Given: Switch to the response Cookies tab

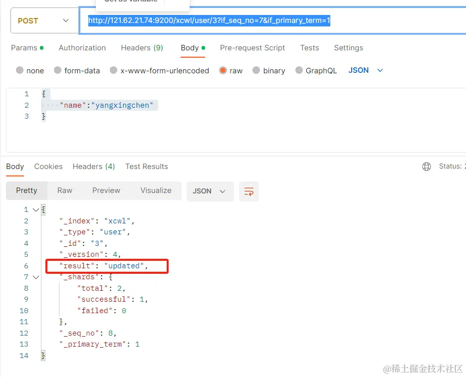Looking at the screenshot, I should 48,167.
